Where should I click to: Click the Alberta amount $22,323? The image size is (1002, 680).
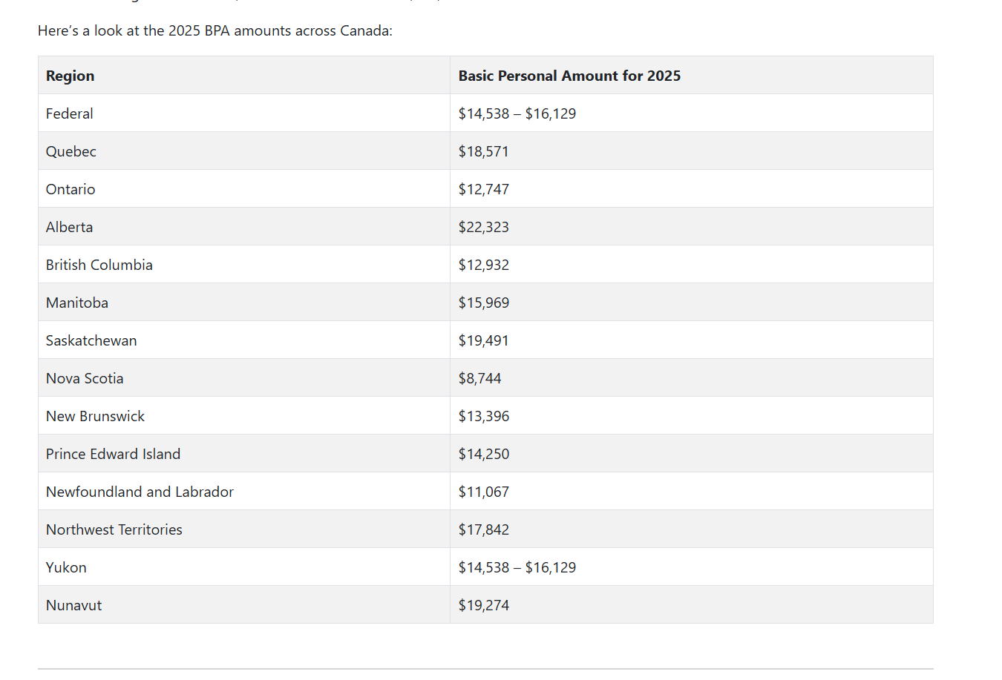click(484, 226)
